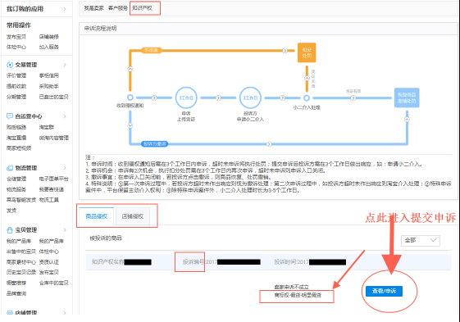Open the 提前收款 link

[x=16, y=86]
